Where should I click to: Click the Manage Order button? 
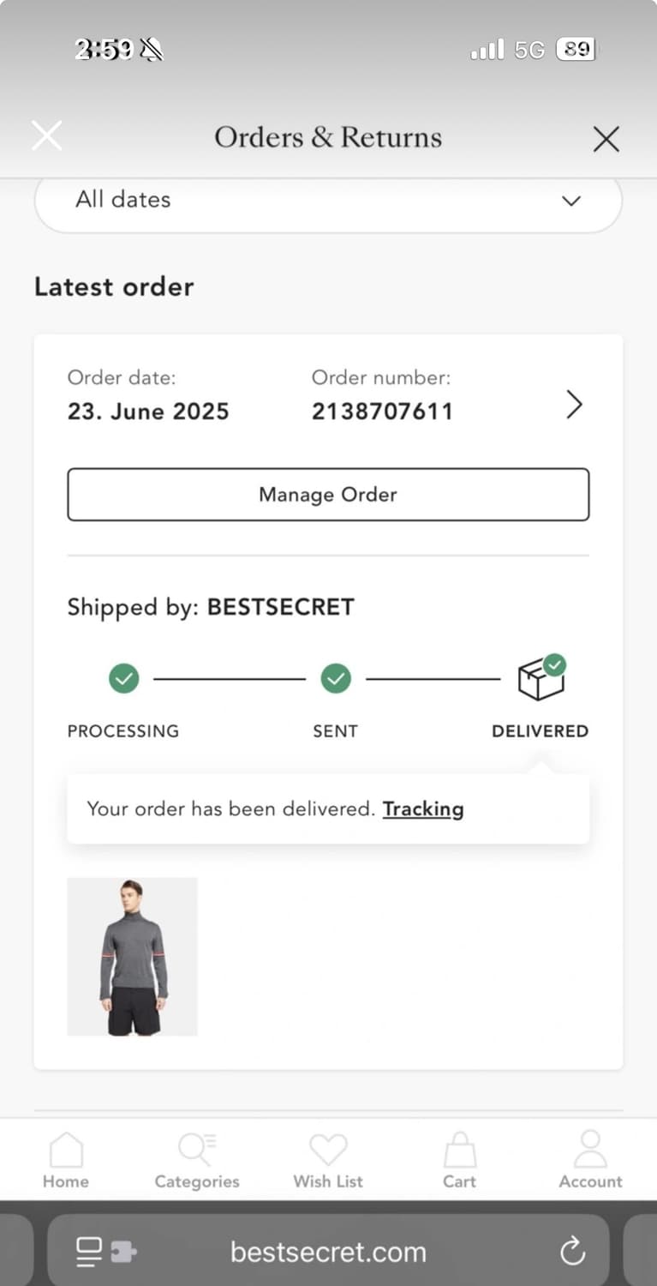point(328,495)
